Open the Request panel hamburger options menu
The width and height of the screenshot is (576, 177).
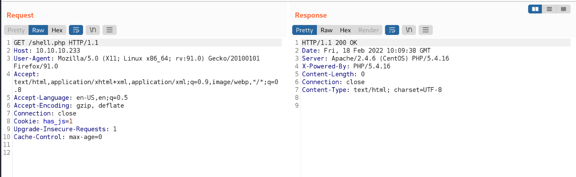110,30
